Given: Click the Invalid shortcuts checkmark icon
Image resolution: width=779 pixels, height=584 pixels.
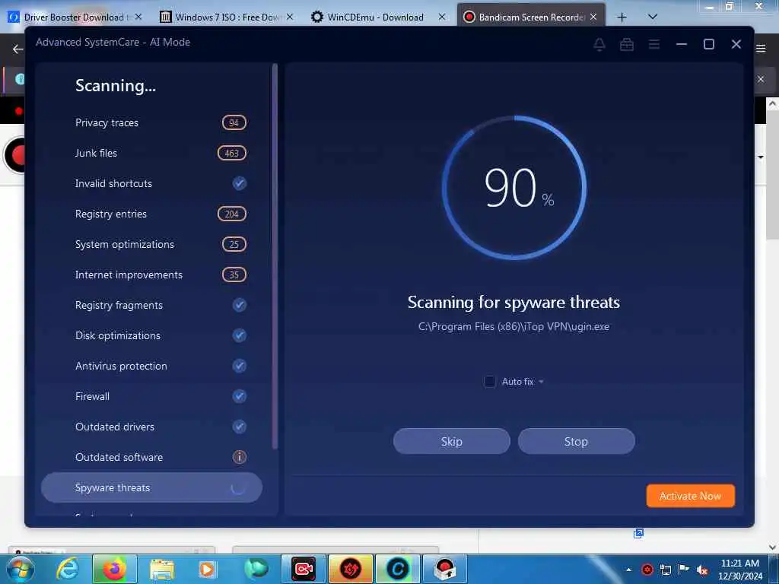Looking at the screenshot, I should (x=240, y=183).
